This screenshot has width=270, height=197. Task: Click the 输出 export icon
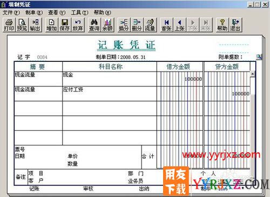tap(35, 25)
